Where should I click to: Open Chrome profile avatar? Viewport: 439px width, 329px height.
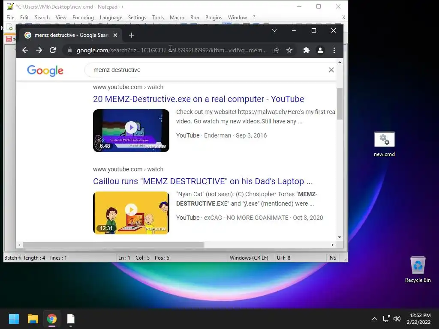click(320, 51)
